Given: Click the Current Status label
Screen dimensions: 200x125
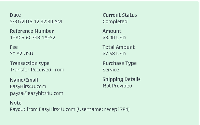Looking at the screenshot, I should 120,15.
